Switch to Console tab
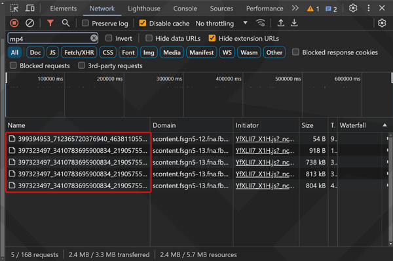The image size is (393, 261). click(x=185, y=9)
